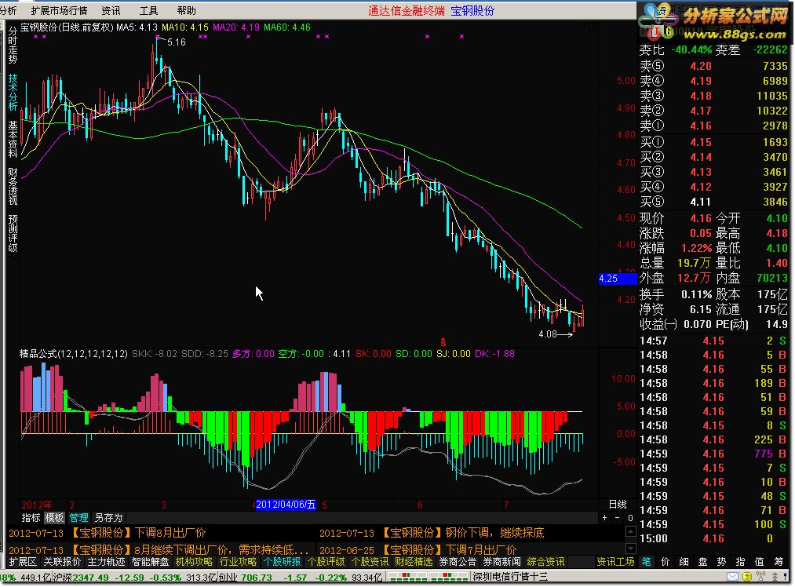Open the news item 下调8月出厂价
Screen dimensions: 795x587
click(x=170, y=533)
